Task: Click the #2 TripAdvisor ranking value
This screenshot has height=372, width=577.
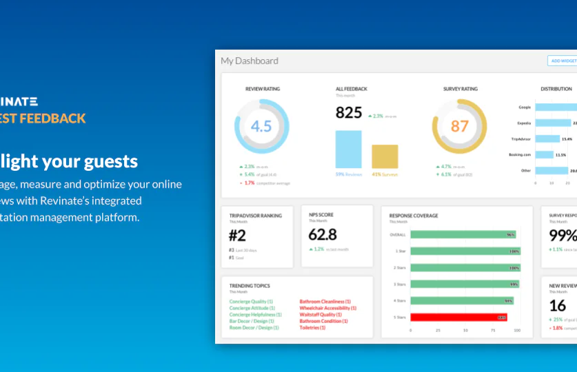Action: click(x=237, y=236)
